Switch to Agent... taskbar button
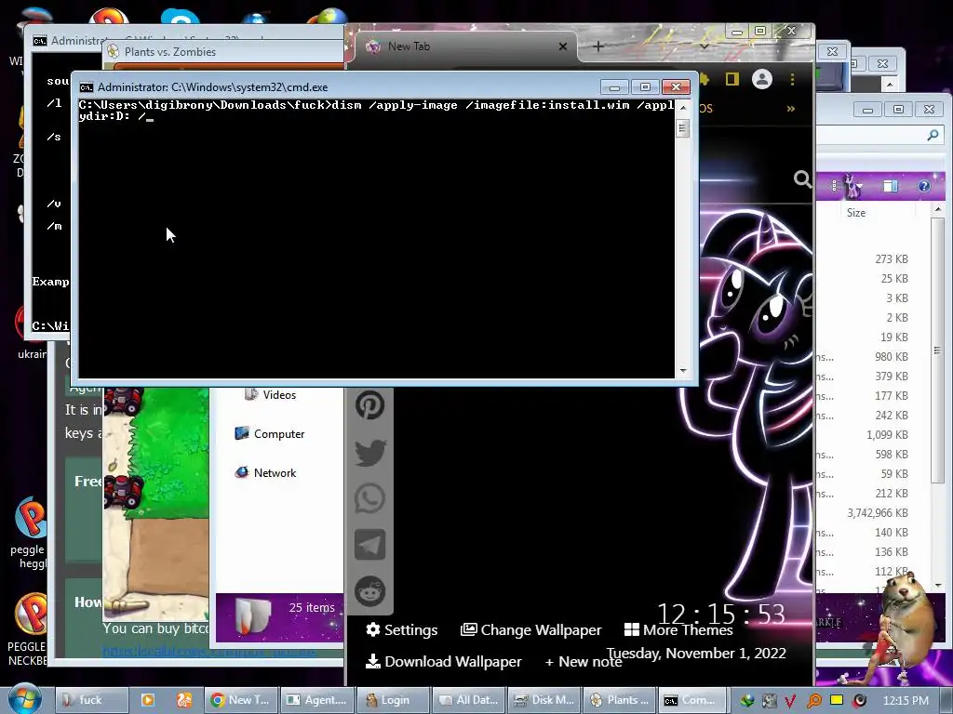The image size is (953, 714). 316,700
